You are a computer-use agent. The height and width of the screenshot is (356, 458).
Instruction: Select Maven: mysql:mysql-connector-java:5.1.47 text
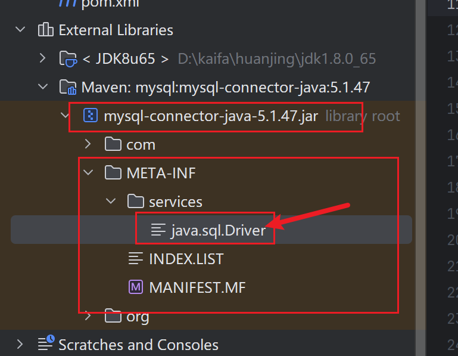tap(226, 87)
